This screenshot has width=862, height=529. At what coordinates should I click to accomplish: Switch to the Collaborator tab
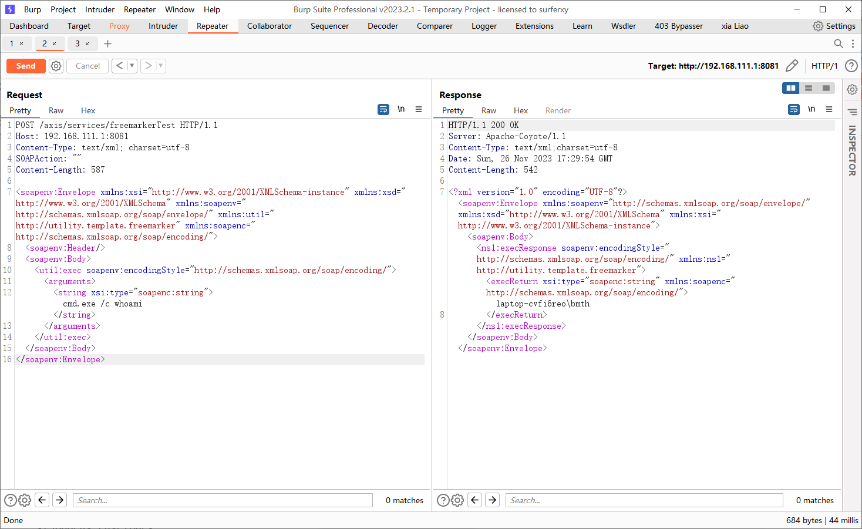(x=270, y=26)
